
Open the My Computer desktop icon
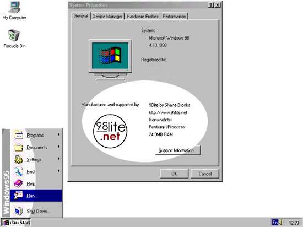click(14, 10)
